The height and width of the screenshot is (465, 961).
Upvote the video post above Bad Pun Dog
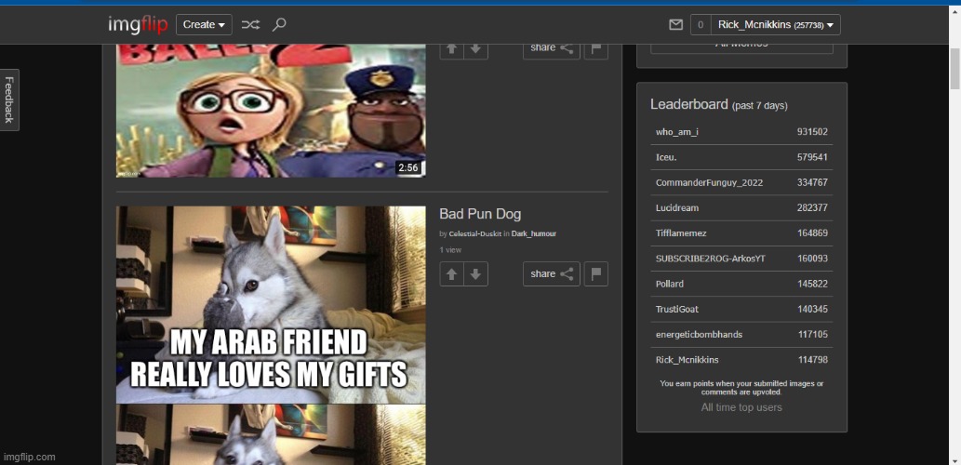(x=452, y=51)
